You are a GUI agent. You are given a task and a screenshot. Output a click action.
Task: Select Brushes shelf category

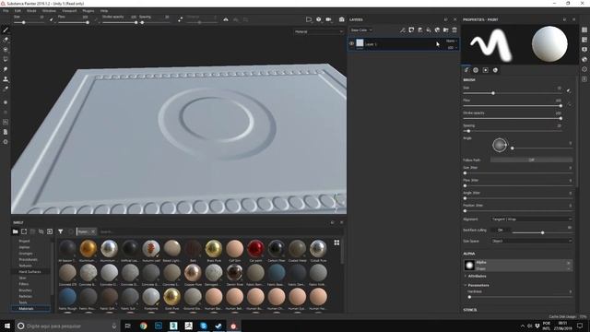pos(25,290)
